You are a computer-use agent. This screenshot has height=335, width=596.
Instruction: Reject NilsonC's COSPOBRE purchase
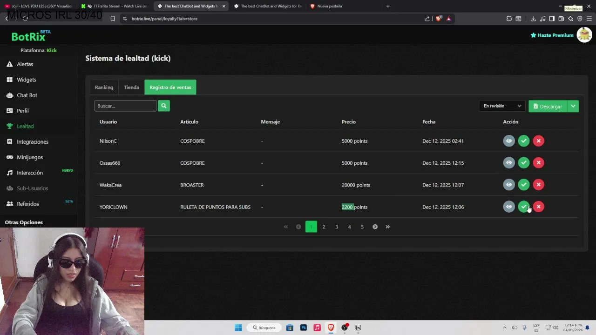pyautogui.click(x=538, y=141)
